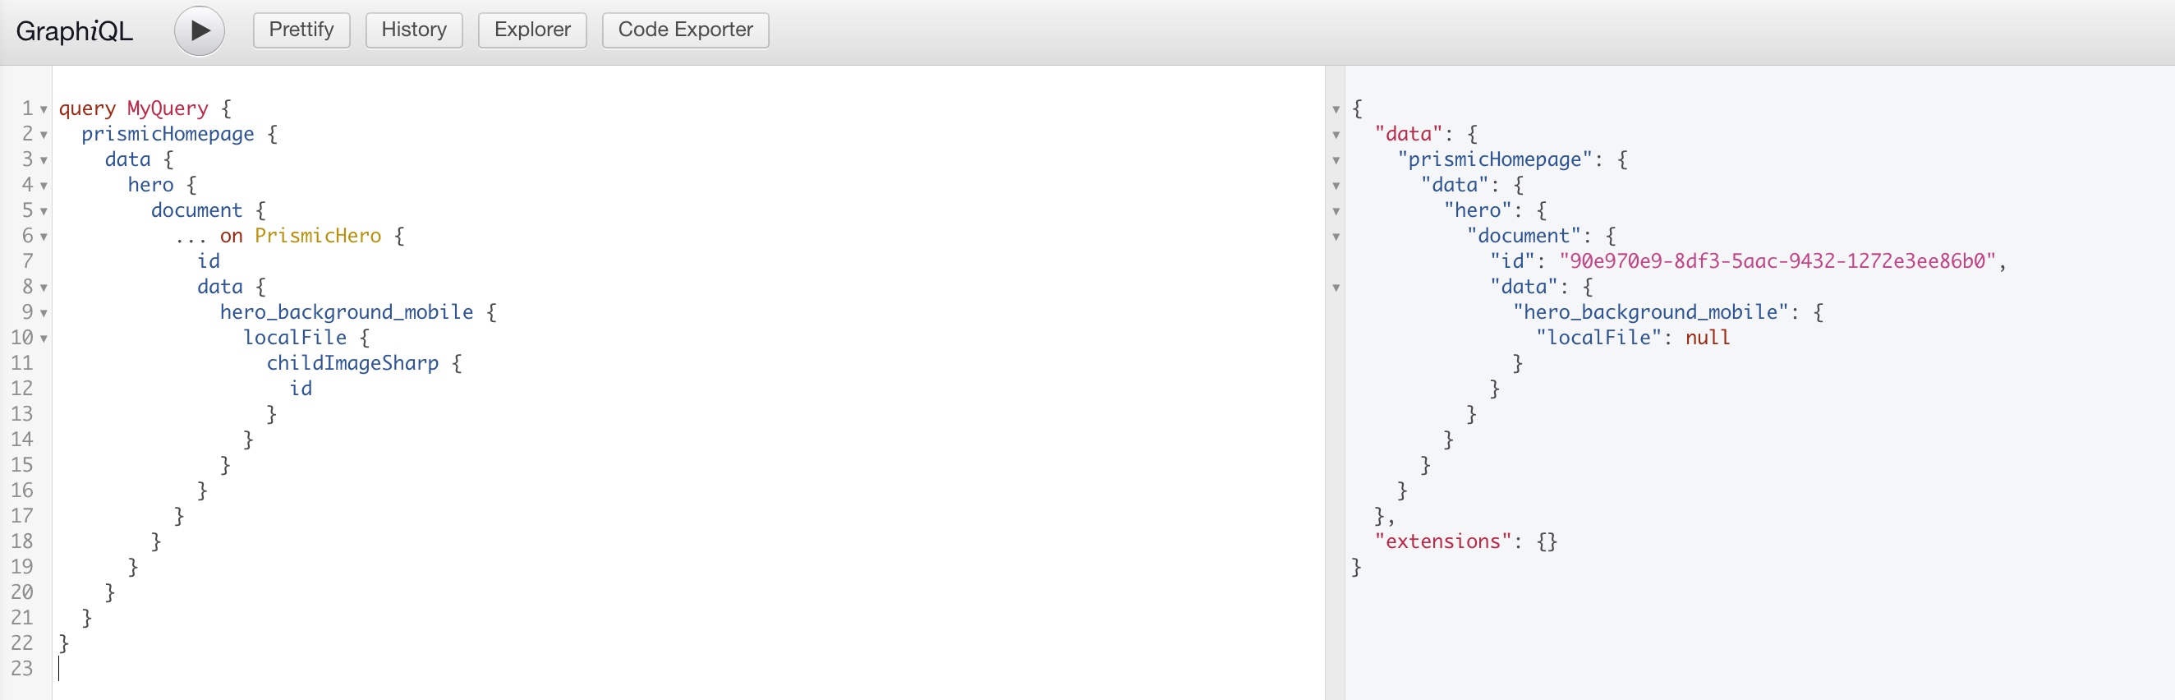Fold the PrismicHero fragment at query line 6

[44, 237]
